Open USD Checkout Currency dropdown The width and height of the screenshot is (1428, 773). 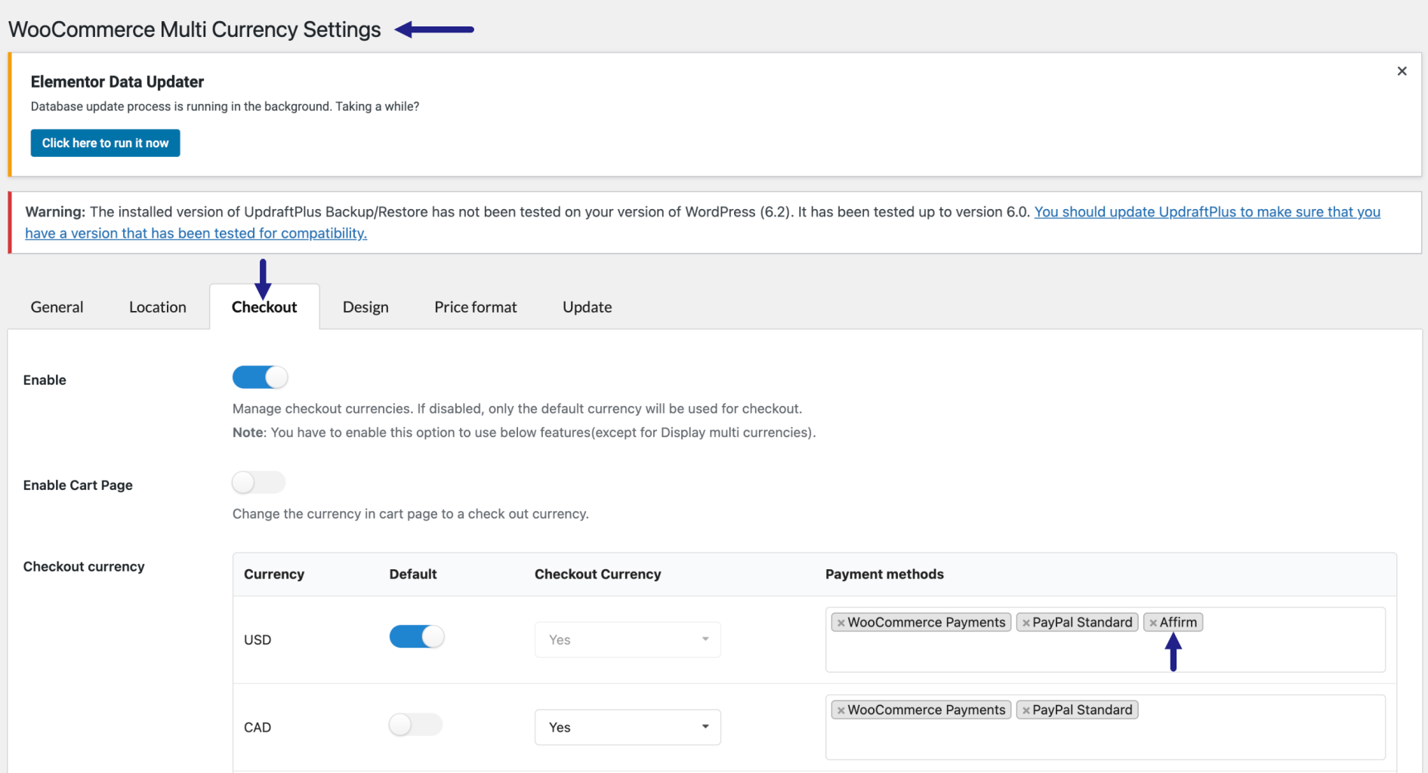tap(627, 639)
